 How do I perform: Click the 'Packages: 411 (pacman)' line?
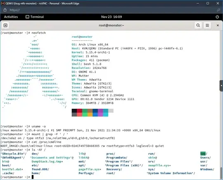click(91, 60)
